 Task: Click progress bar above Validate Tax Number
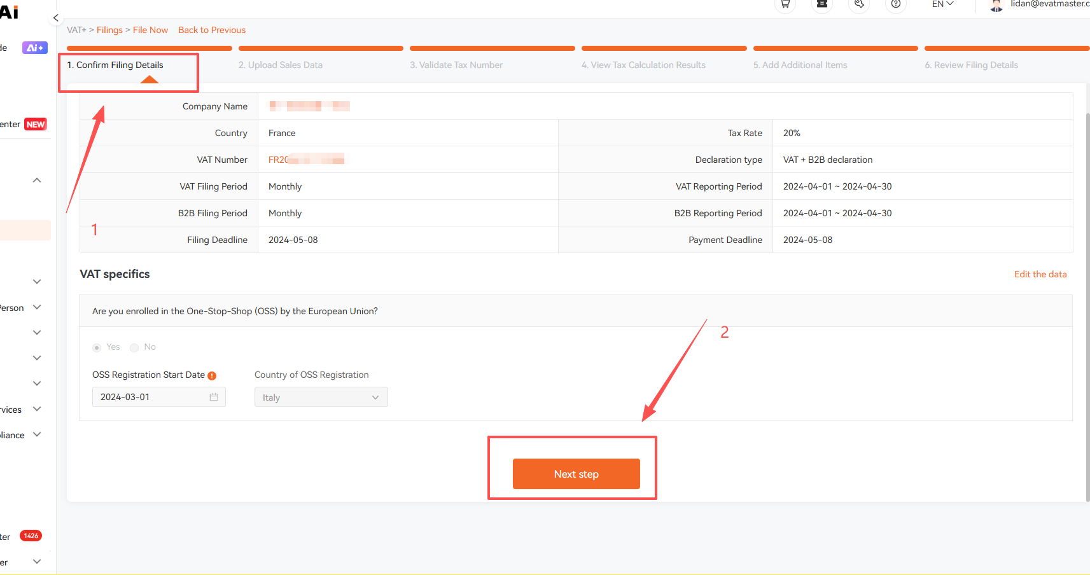point(493,48)
